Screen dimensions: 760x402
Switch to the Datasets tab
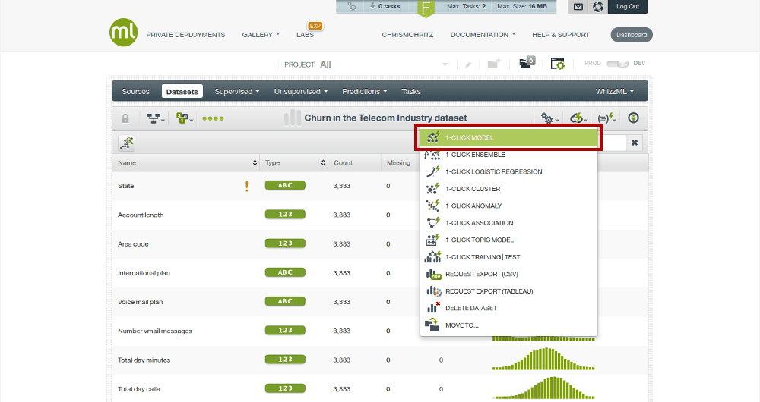(x=182, y=92)
